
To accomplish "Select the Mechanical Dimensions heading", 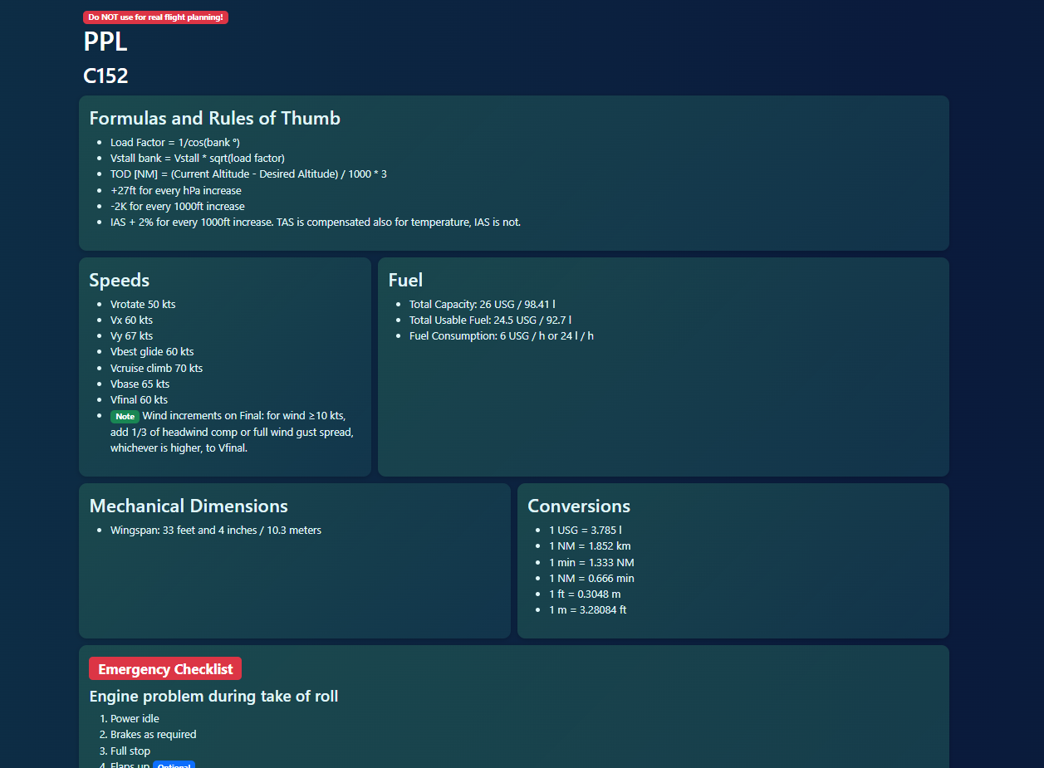I will (189, 506).
